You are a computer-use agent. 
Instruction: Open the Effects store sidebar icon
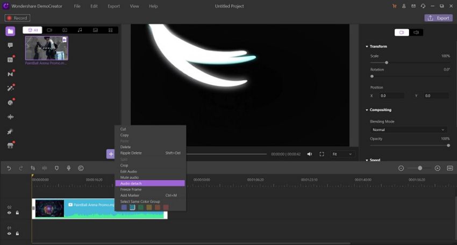coord(10,146)
